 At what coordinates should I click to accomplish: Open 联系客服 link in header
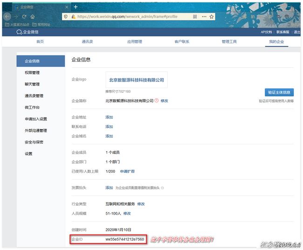pyautogui.click(x=282, y=32)
